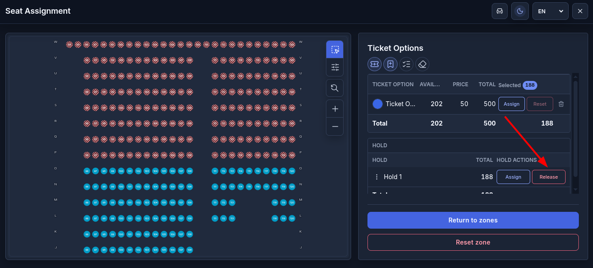Click the add ticket icon under Ticket Options
This screenshot has height=268, width=593.
click(x=375, y=64)
